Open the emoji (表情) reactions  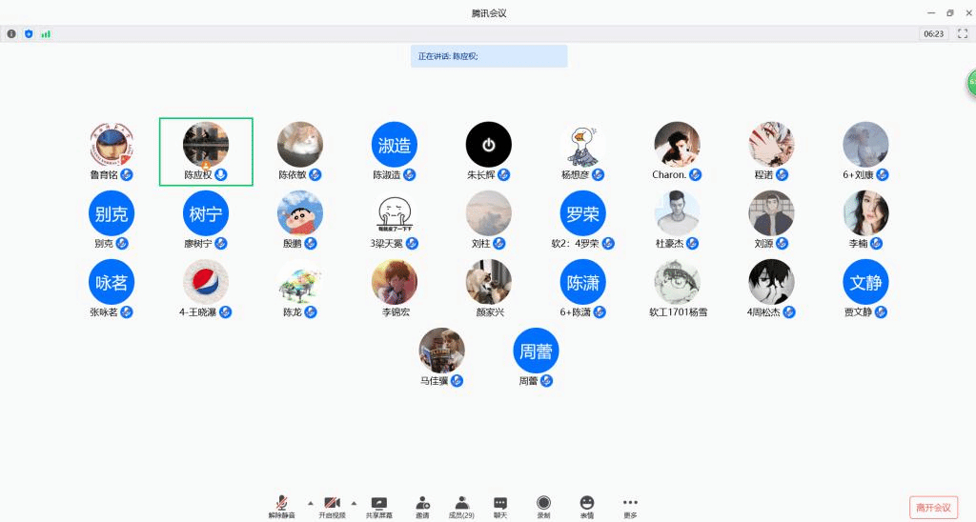587,503
